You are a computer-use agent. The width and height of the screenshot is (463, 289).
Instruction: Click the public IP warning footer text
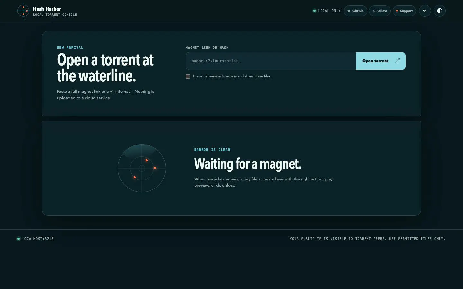pos(368,239)
